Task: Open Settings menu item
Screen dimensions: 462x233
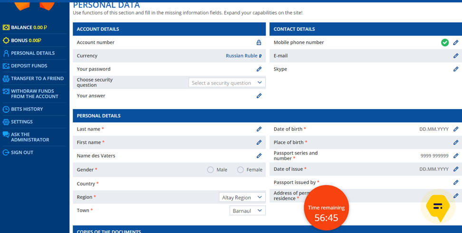Action: click(22, 121)
